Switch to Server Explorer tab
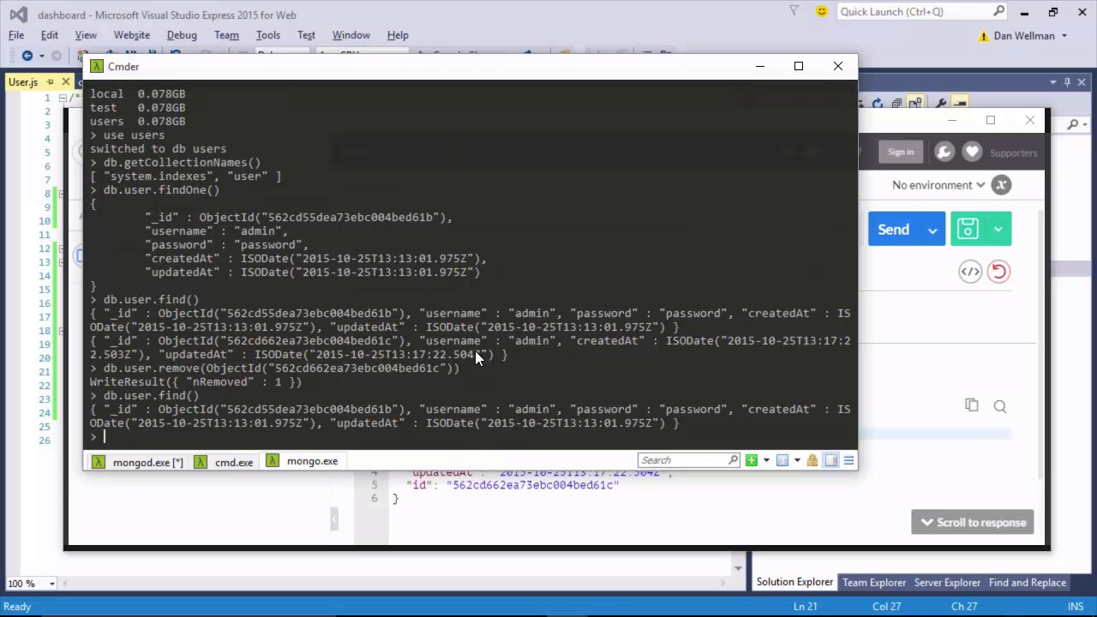The image size is (1097, 617). pyautogui.click(x=947, y=583)
